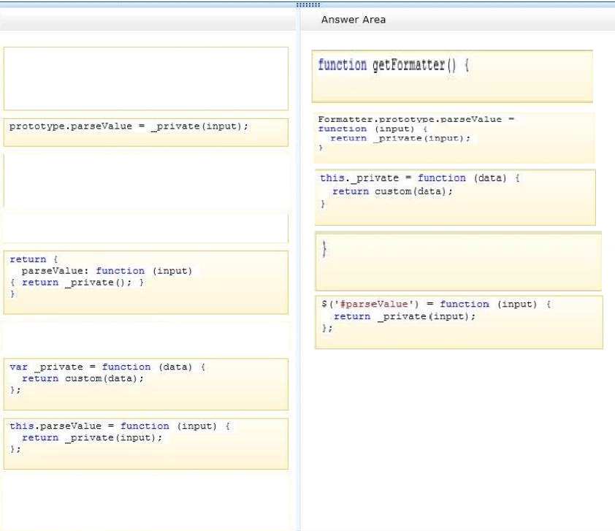Select the 'this.parseValue = function (input)' code block
615x531 pixels.
click(x=146, y=444)
